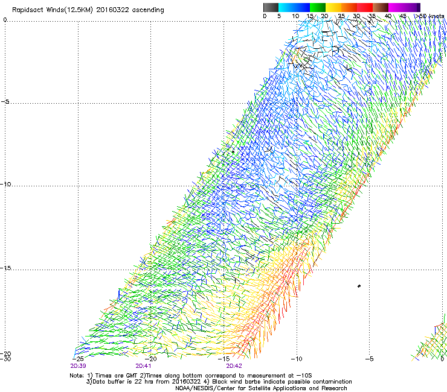This screenshot has width=447, height=392.
Task: Click the title text "Rapidscat Winds(12.5KM) 20160322 ascending"
Action: pyautogui.click(x=88, y=10)
